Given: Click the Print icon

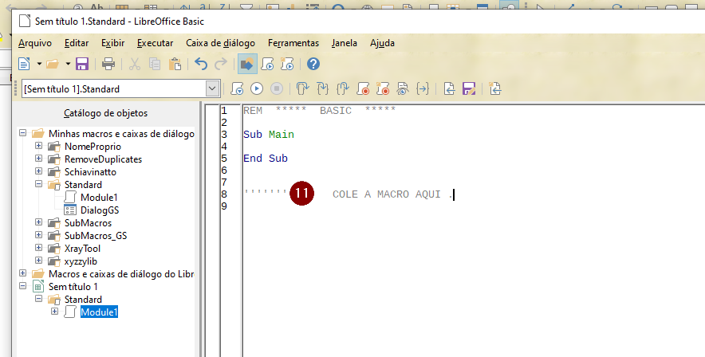Looking at the screenshot, I should (108, 65).
